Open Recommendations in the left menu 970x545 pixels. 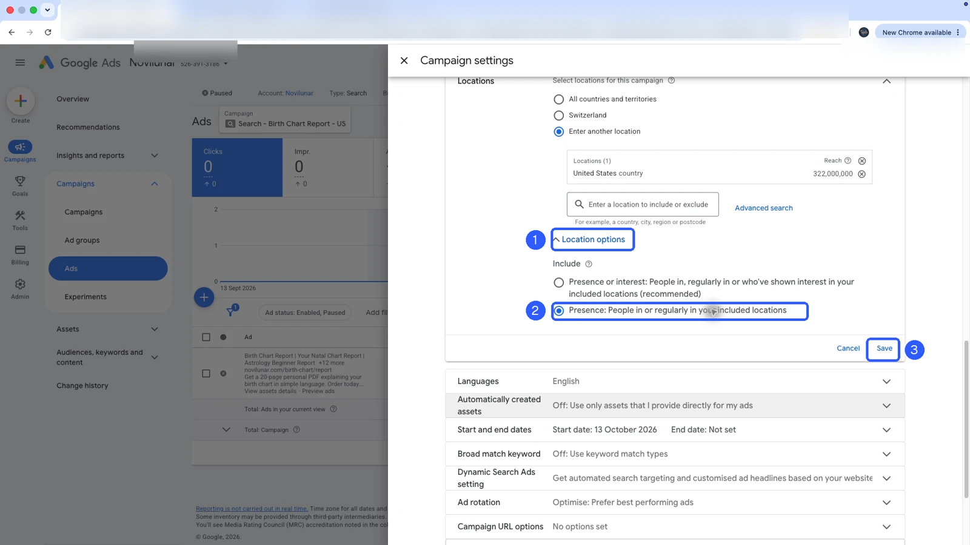coord(88,127)
